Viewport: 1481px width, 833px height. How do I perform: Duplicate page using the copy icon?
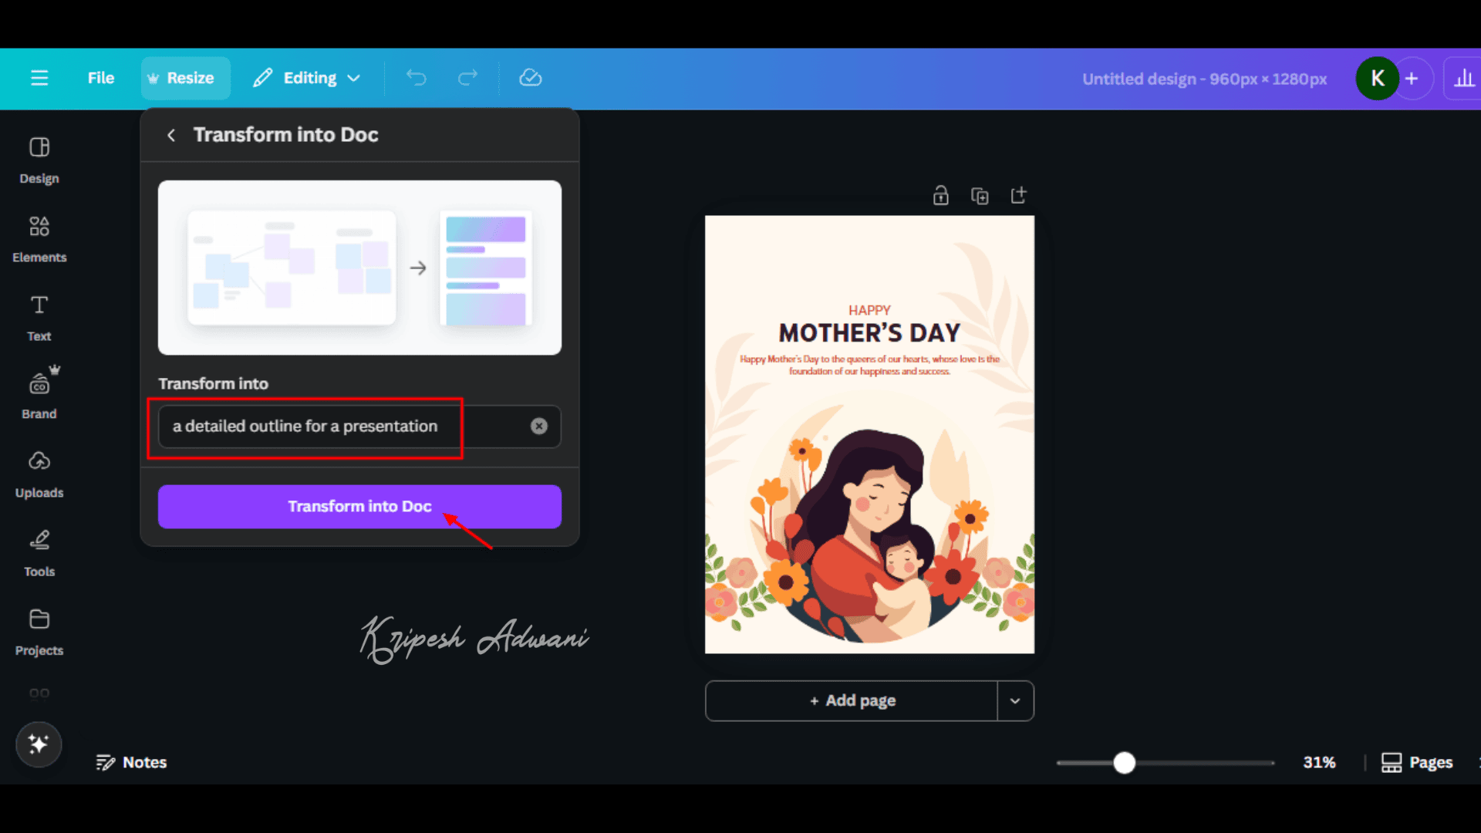point(980,196)
